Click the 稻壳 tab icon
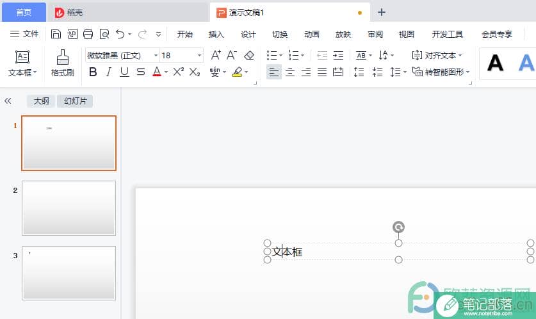 click(x=60, y=13)
